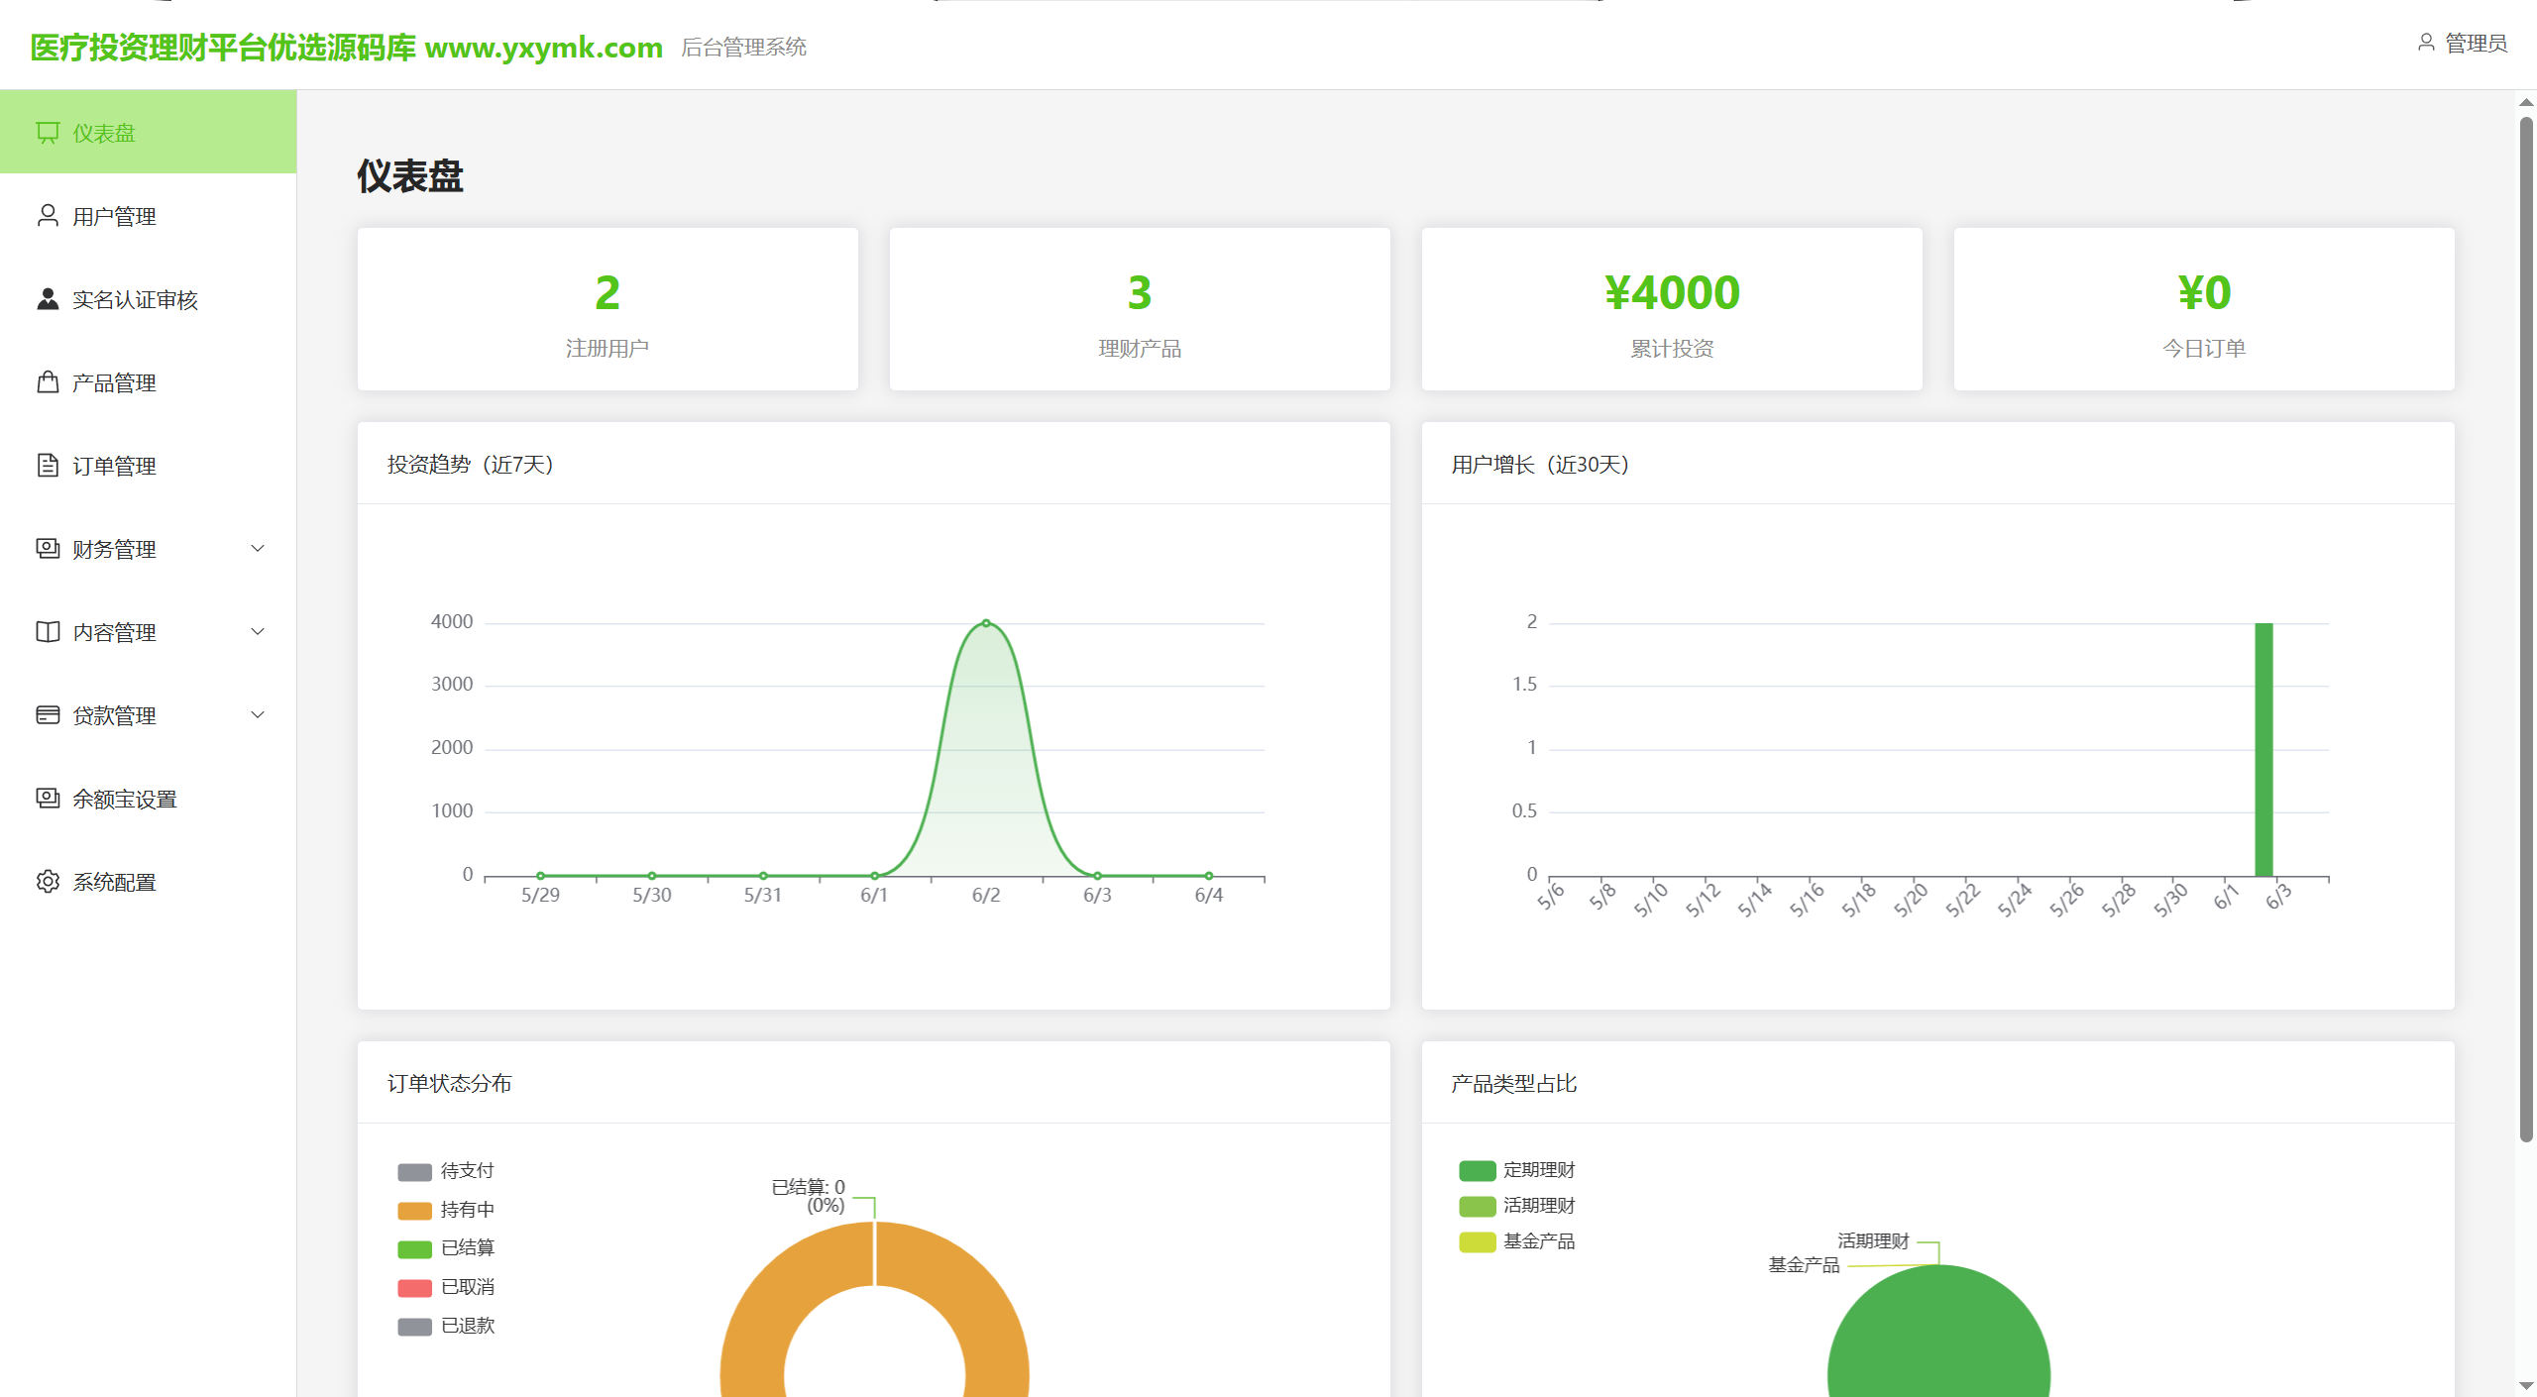Click the user management person icon

point(48,216)
